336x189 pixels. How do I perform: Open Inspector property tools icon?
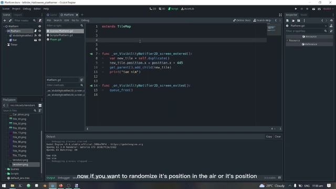tap(331, 31)
